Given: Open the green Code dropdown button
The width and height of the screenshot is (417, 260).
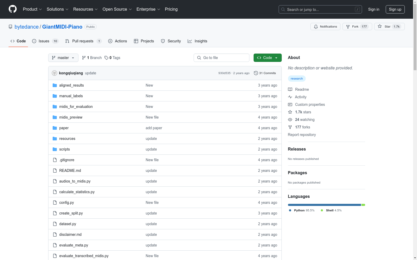Looking at the screenshot, I should [x=267, y=58].
